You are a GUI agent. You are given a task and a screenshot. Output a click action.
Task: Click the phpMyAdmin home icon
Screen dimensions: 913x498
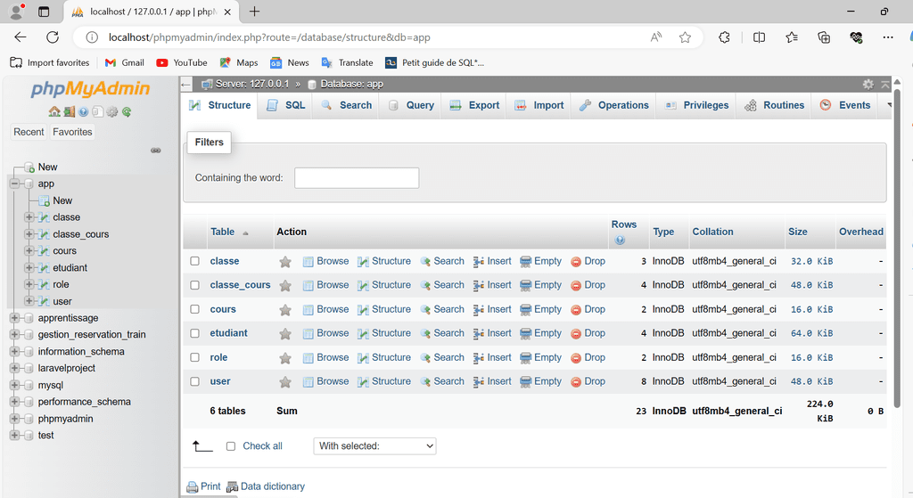pos(54,111)
